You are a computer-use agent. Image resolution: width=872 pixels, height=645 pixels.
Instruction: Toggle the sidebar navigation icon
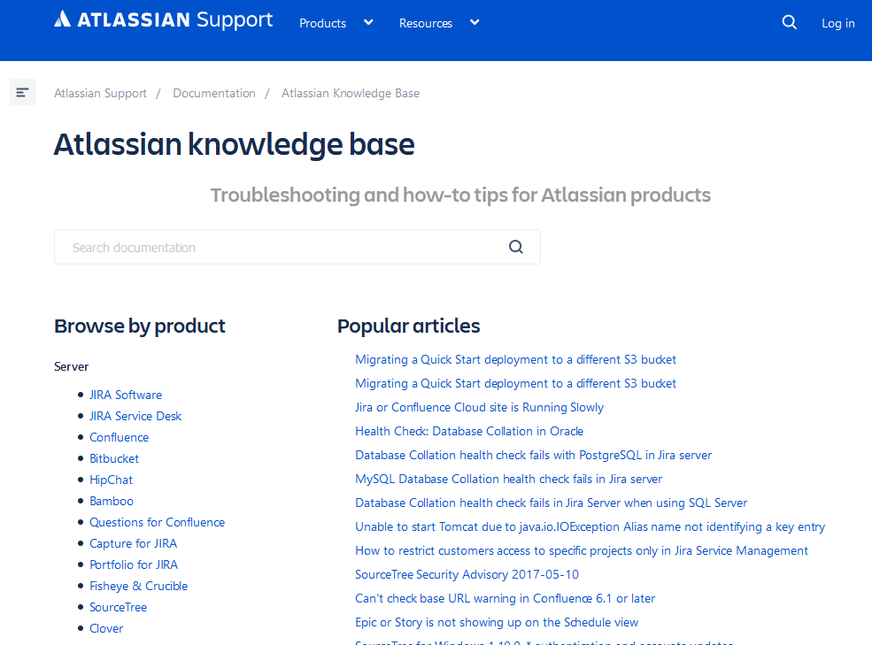(x=23, y=92)
